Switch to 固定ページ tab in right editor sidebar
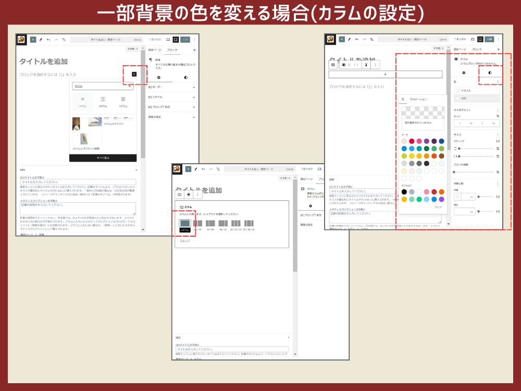 460,49
